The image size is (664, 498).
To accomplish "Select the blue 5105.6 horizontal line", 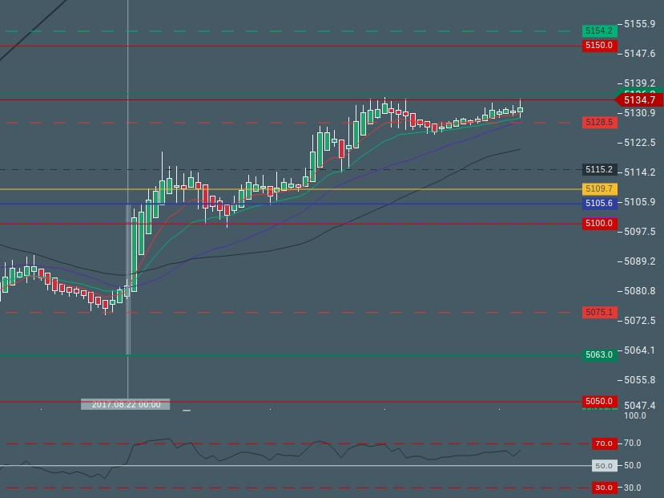I will [292, 204].
